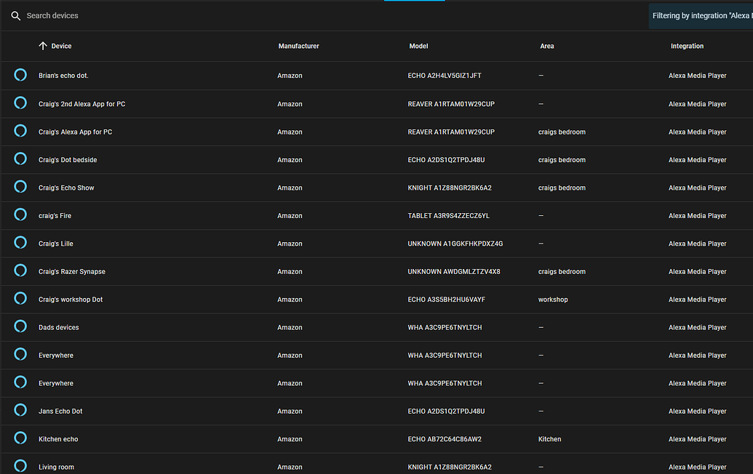Click Alexa icon beside Craig's Razer Synapse
This screenshot has height=474, width=753.
20,270
